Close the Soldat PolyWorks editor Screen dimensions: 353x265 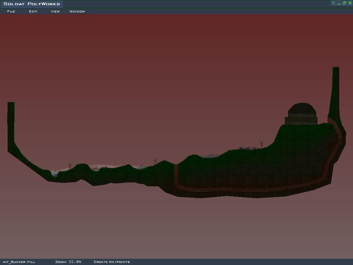click(350, 3)
